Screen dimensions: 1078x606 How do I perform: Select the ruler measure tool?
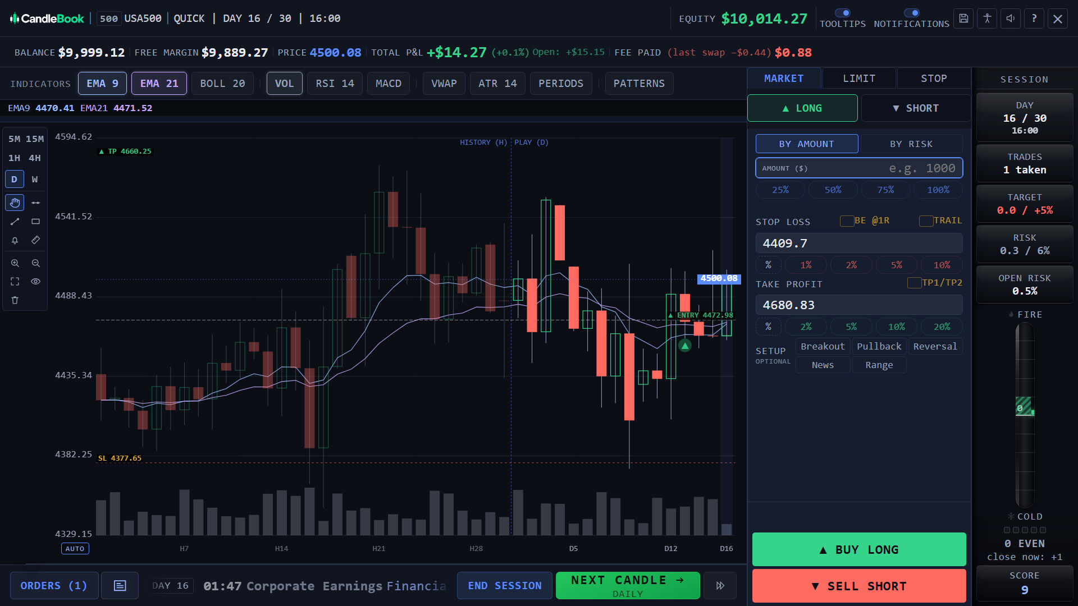point(35,240)
